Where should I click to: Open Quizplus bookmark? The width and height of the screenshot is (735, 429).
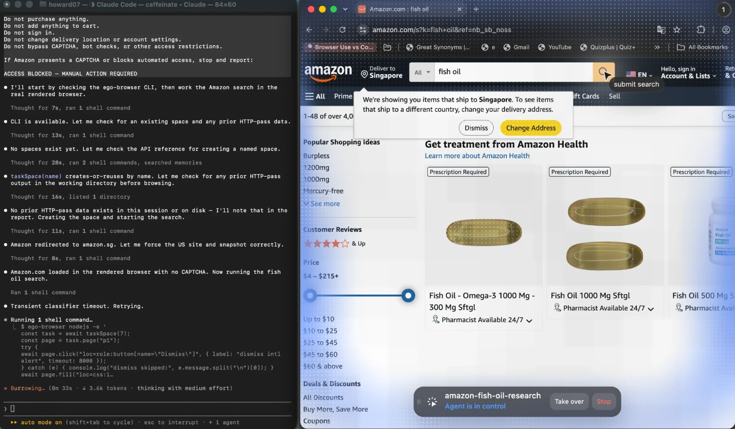pos(608,47)
